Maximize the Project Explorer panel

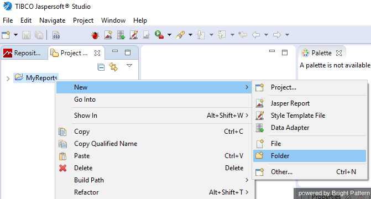128,53
